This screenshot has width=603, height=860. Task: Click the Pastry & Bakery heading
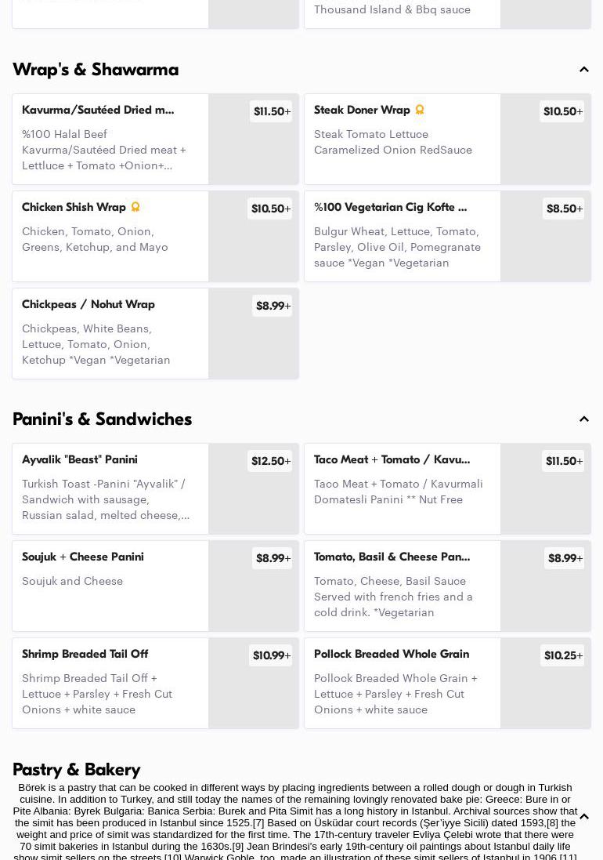77,769
